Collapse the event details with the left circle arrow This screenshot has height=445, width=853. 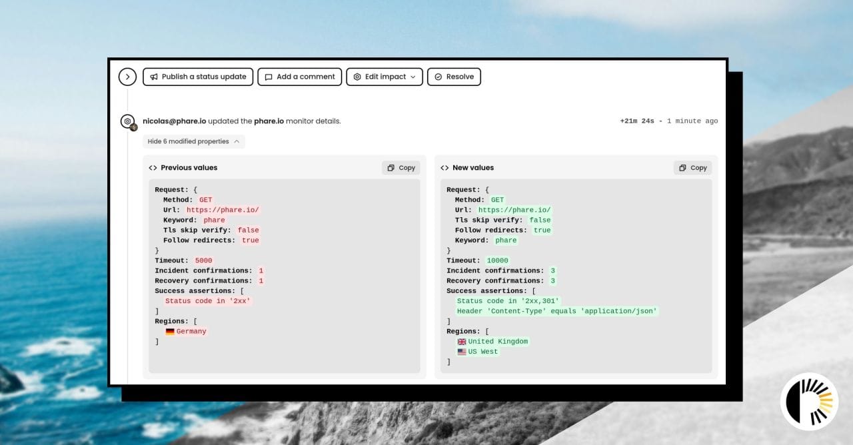point(127,77)
